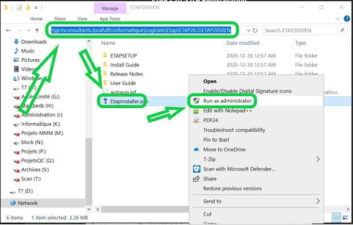
Task: Open Quick Access Toolbar customize dropdown
Action: 36,8
